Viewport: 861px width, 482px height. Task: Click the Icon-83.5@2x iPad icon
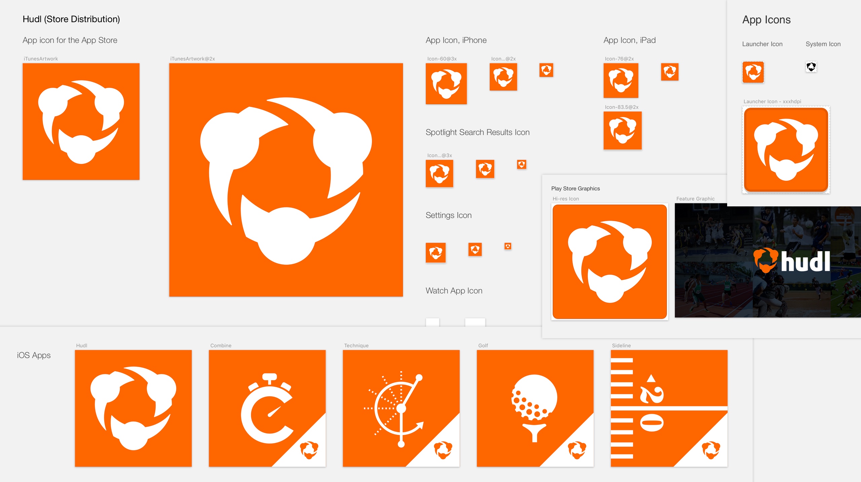point(623,130)
